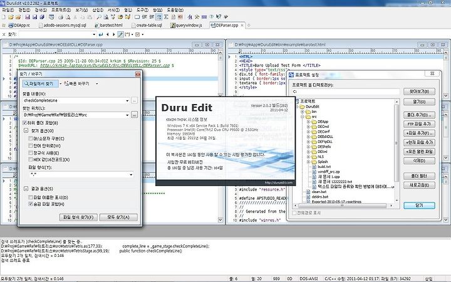Click the Browse (찾아보기) button in project settings
Screen dimensions: 451x282
[419, 91]
